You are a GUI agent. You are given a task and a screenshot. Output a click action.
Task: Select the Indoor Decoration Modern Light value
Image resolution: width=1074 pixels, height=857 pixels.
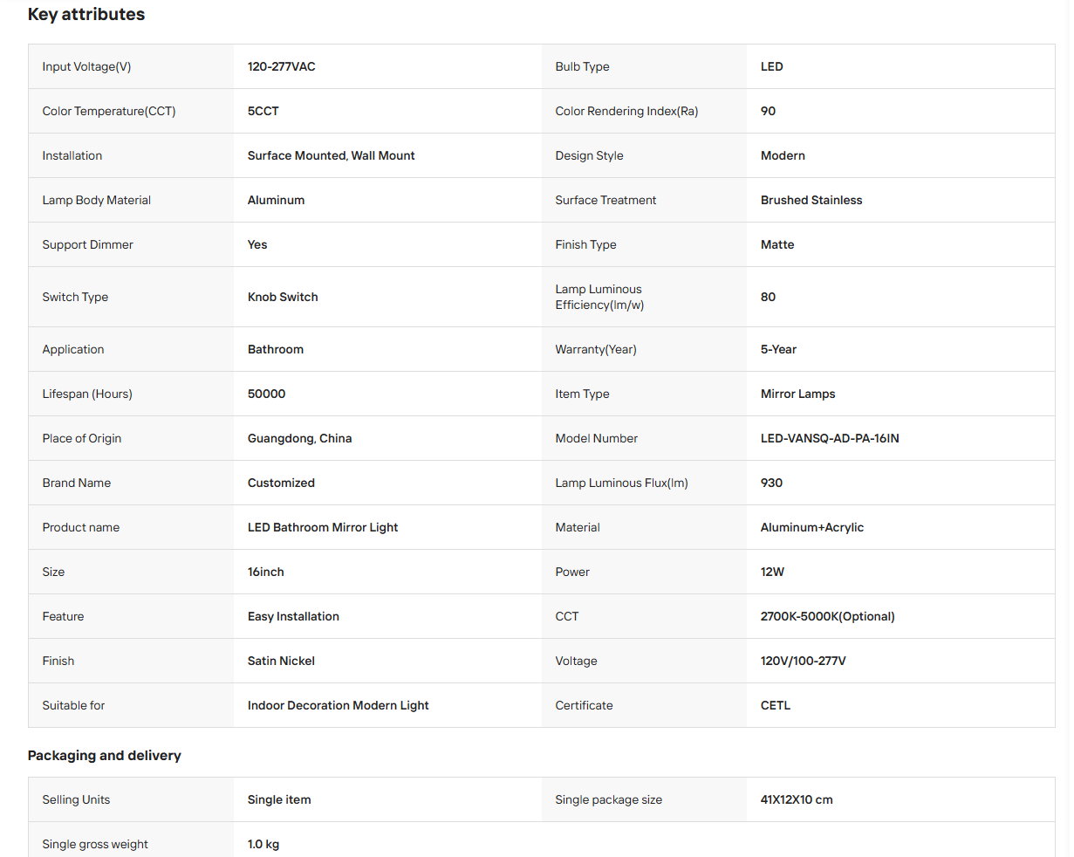339,705
